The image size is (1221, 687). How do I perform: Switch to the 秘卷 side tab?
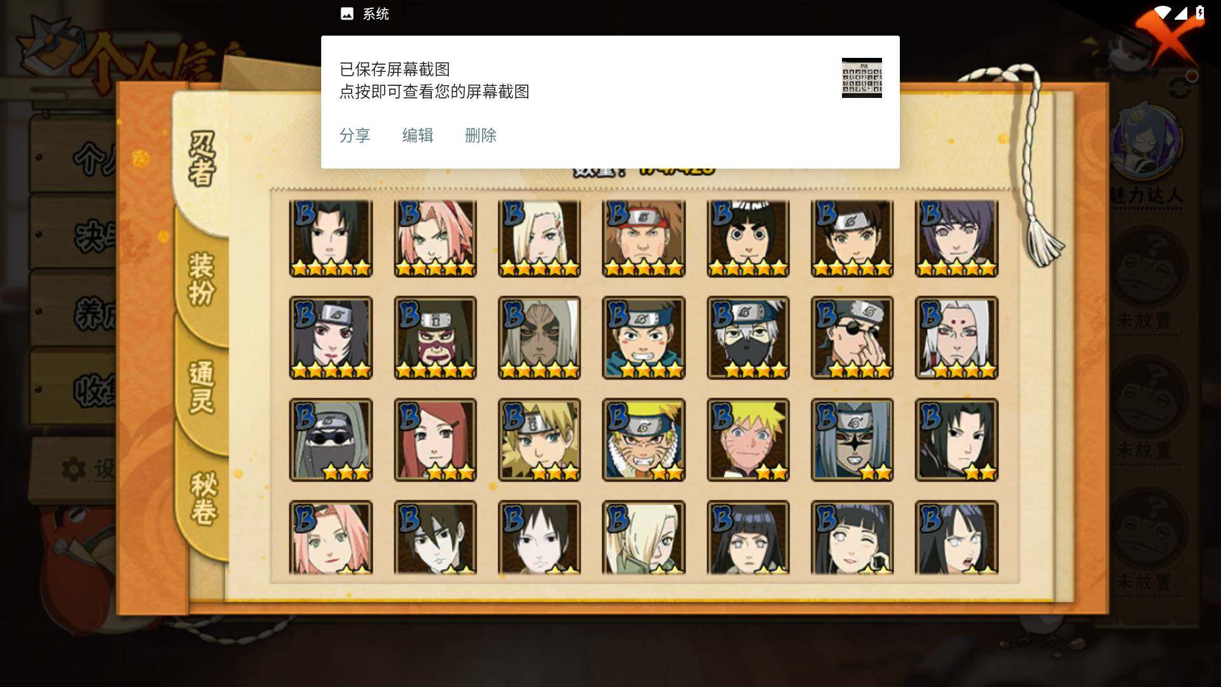click(203, 498)
